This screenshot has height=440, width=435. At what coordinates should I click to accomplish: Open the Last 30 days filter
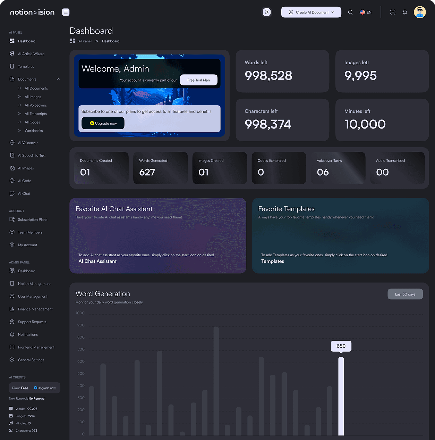[405, 294]
